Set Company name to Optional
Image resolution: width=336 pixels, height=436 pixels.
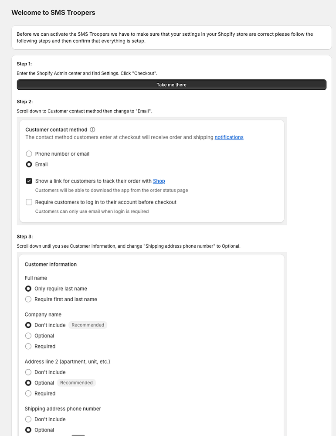(x=28, y=336)
